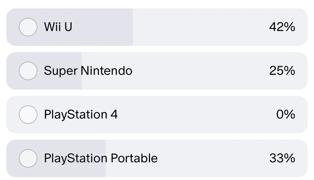This screenshot has width=314, height=180.
Task: Tap the PlayStation 4 label text
Action: pos(81,115)
